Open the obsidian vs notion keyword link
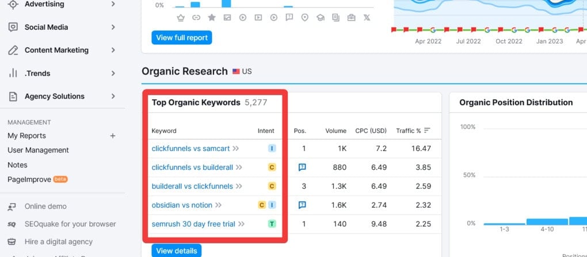This screenshot has width=587, height=257. 182,205
